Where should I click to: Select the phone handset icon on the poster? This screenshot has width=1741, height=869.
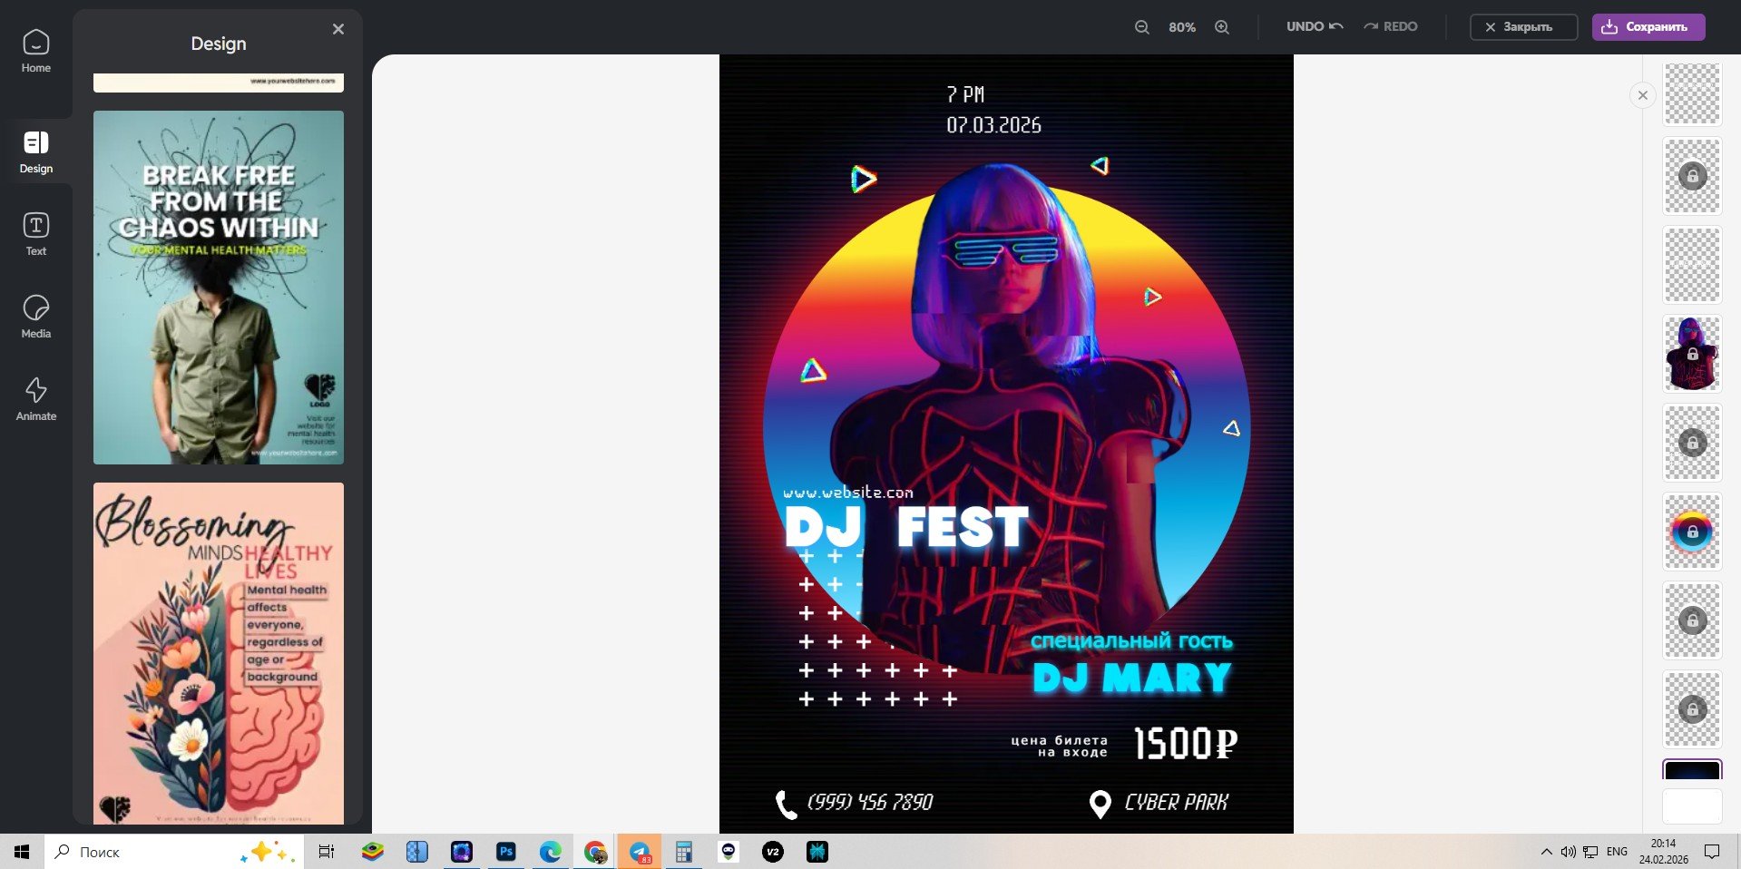click(x=786, y=804)
